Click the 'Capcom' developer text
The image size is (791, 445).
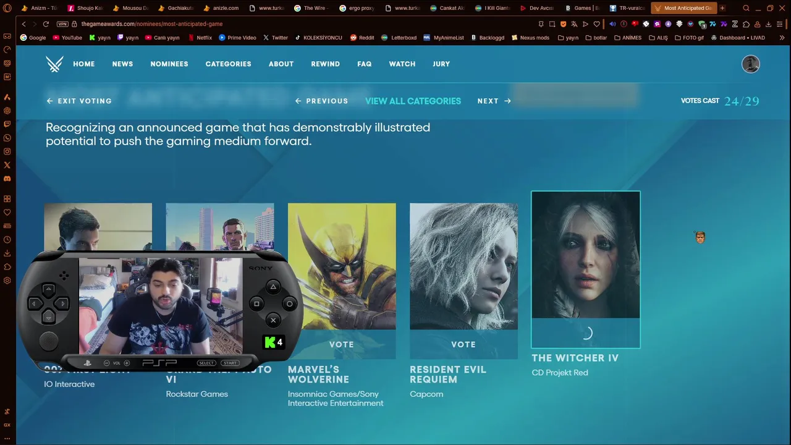426,394
